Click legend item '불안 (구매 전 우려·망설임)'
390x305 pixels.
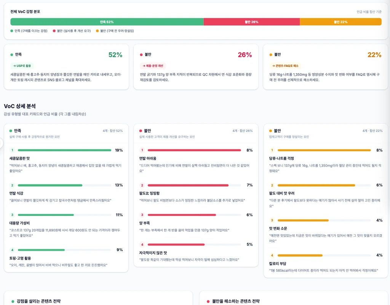(115, 31)
